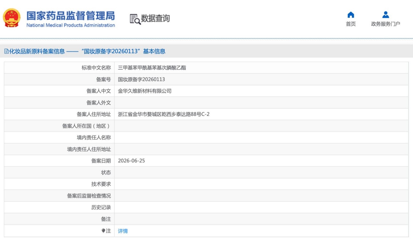Open the 政务服务门户 user icon
The image size is (413, 241).
pos(386,15)
